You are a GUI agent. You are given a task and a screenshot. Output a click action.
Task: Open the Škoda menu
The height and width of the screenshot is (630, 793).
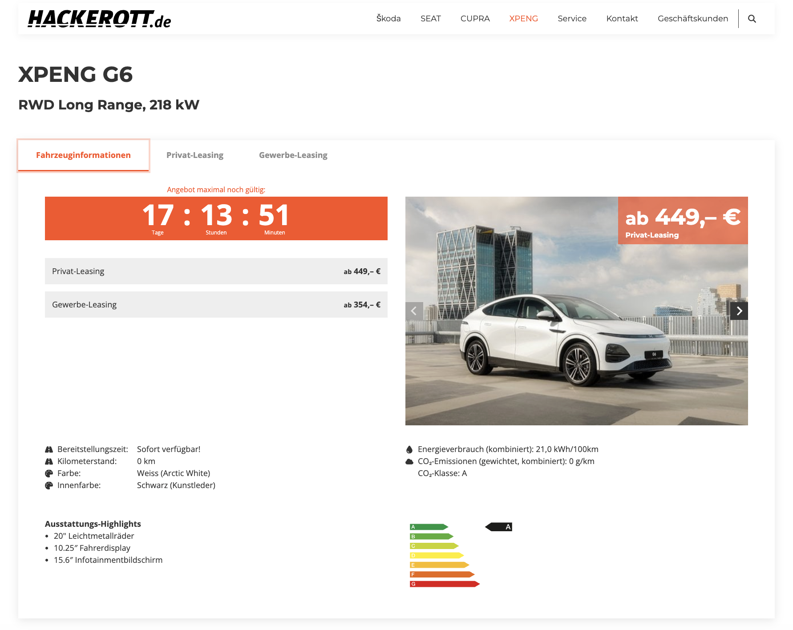click(388, 19)
